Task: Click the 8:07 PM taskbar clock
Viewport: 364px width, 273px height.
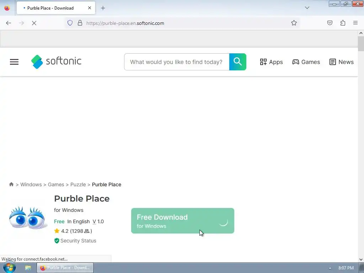Action: (x=346, y=268)
